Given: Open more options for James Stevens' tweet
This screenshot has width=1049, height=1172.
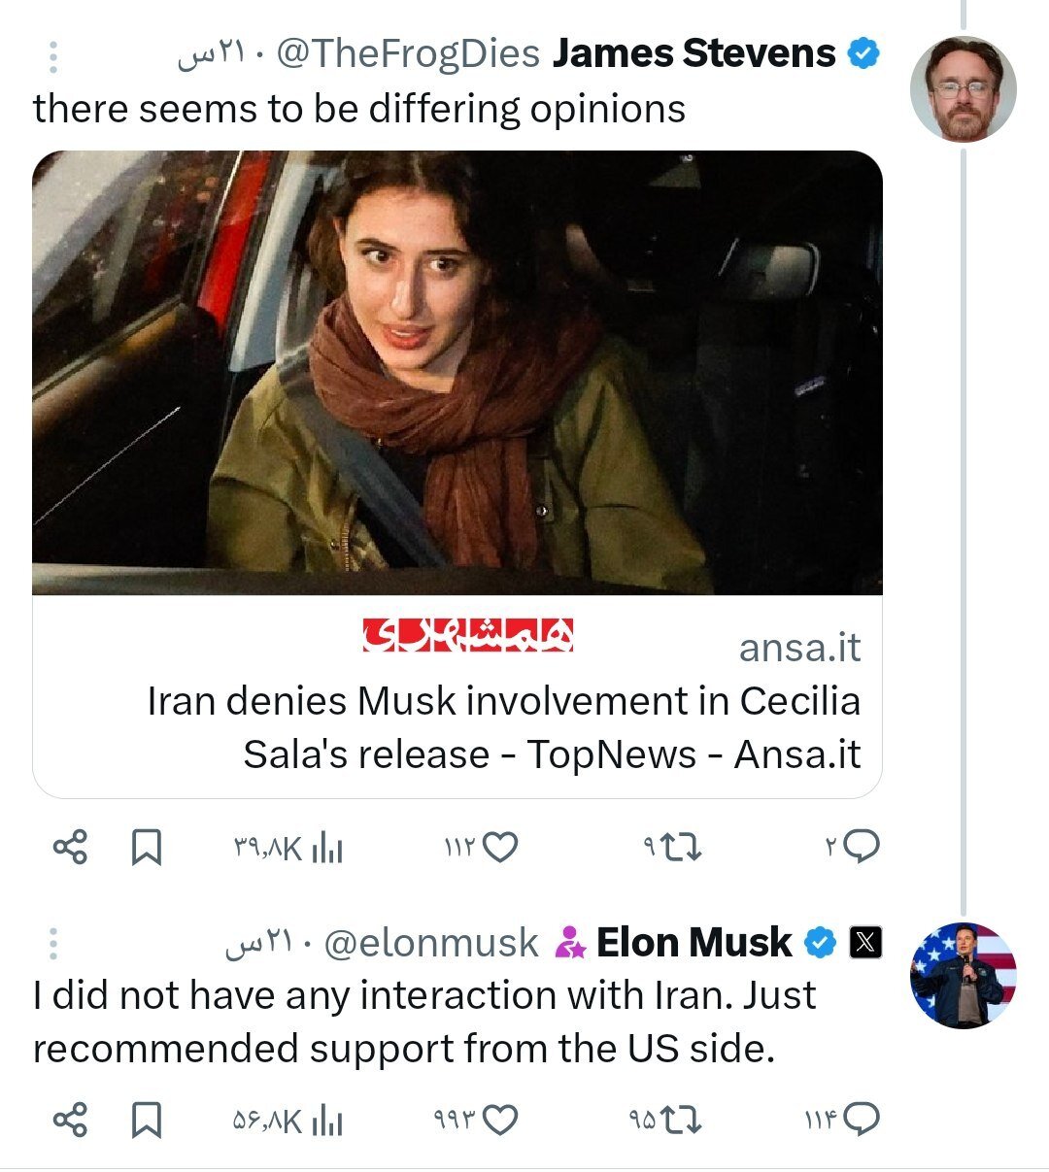Looking at the screenshot, I should (52, 56).
